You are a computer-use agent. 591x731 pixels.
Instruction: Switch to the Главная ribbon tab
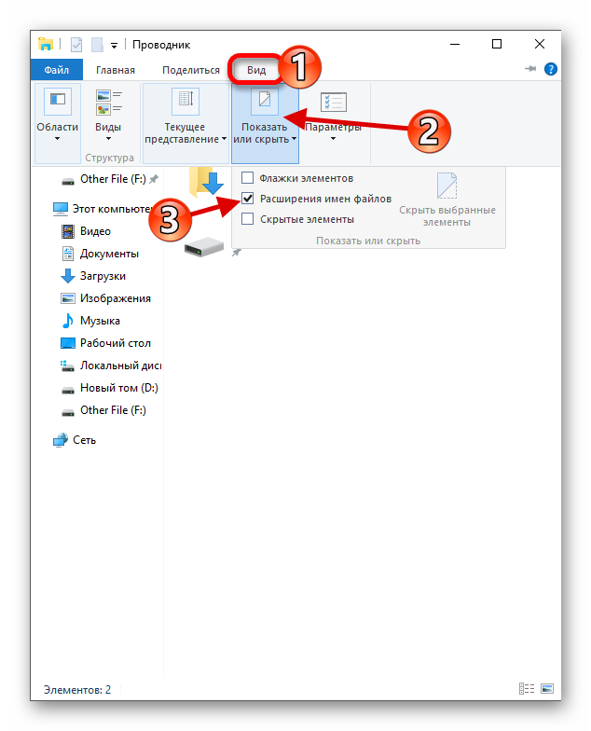click(116, 70)
